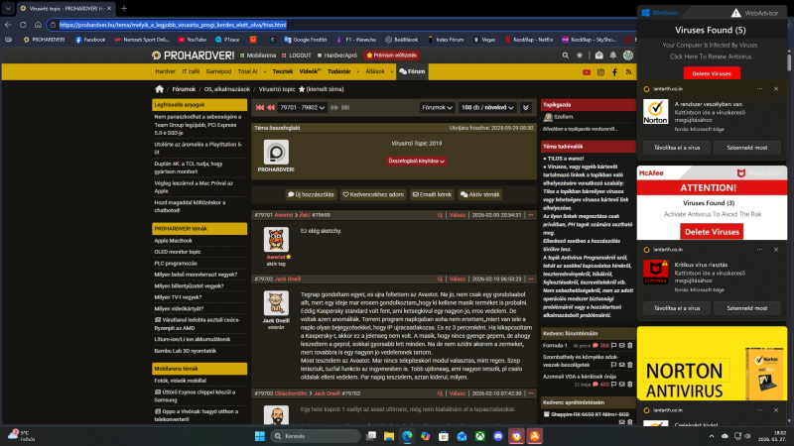Open the Prohardver YouTube channel icon
Screen dimensions: 794x446
tap(587, 72)
